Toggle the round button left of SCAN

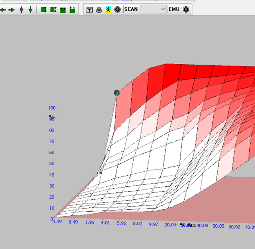(117, 10)
